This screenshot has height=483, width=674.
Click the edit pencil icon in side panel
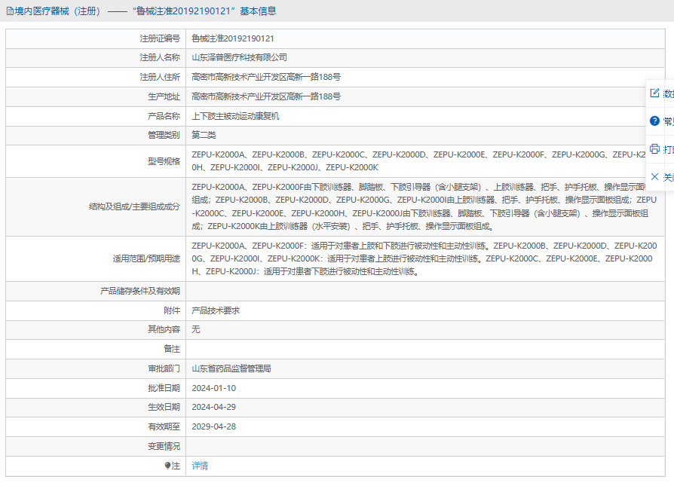point(654,93)
